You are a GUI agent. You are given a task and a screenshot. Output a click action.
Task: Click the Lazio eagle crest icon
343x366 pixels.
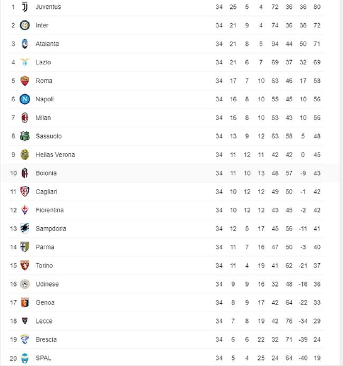coord(25,62)
